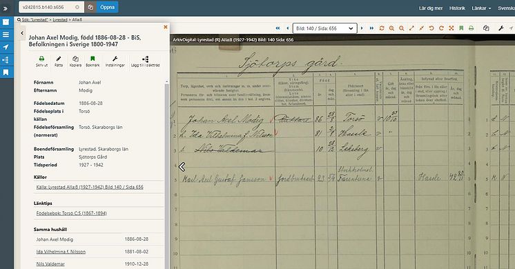Click Lägg till i släktträd icon
515x269 pixels.
tap(145, 61)
